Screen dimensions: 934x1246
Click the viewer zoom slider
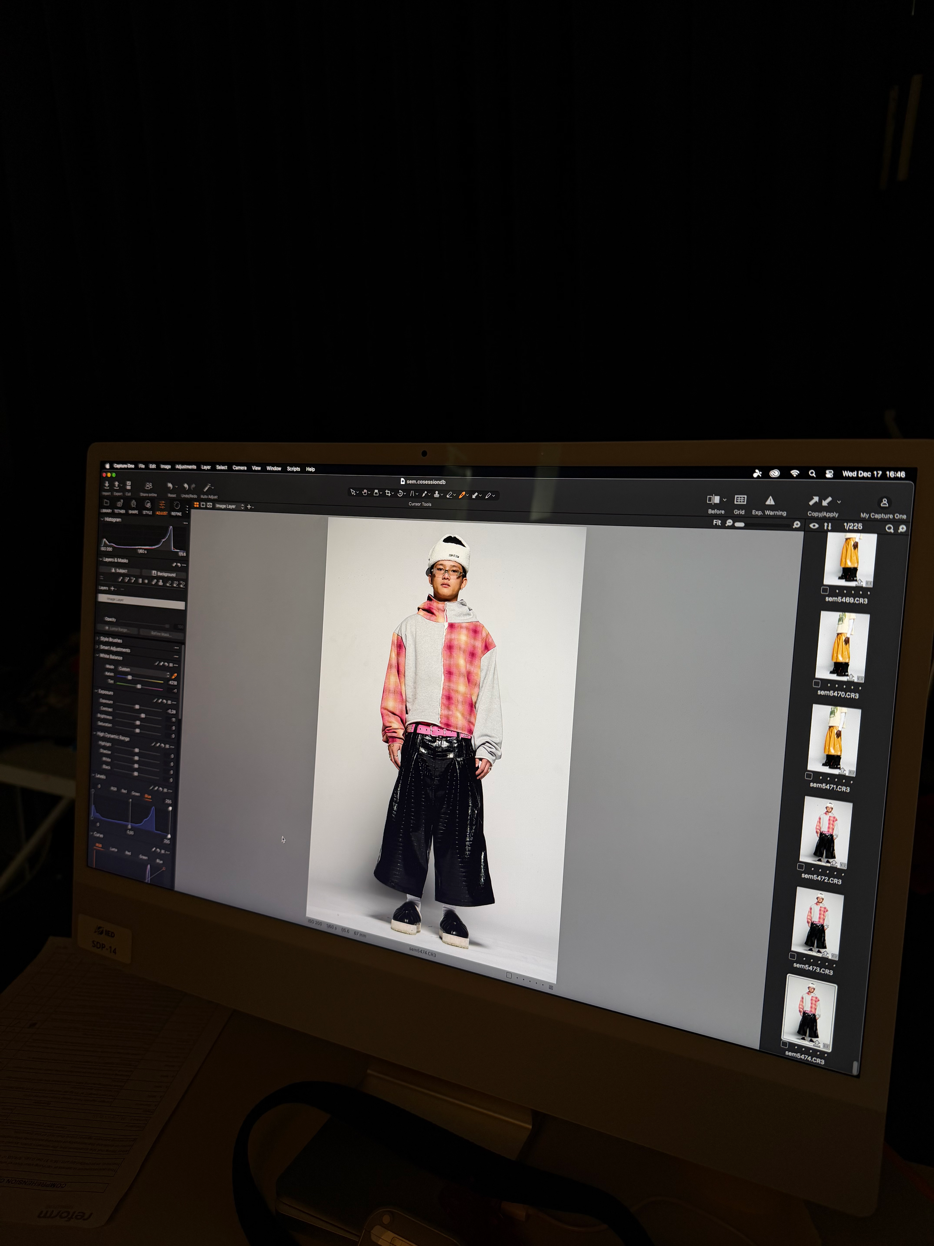[x=740, y=524]
